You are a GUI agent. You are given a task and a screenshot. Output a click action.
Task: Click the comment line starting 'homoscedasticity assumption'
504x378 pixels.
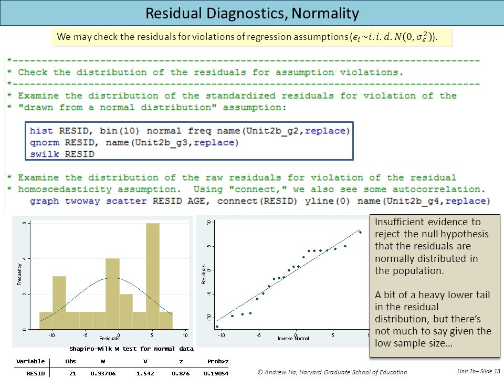tap(246, 190)
